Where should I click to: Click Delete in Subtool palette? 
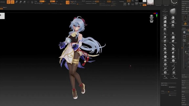[x=185, y=92]
